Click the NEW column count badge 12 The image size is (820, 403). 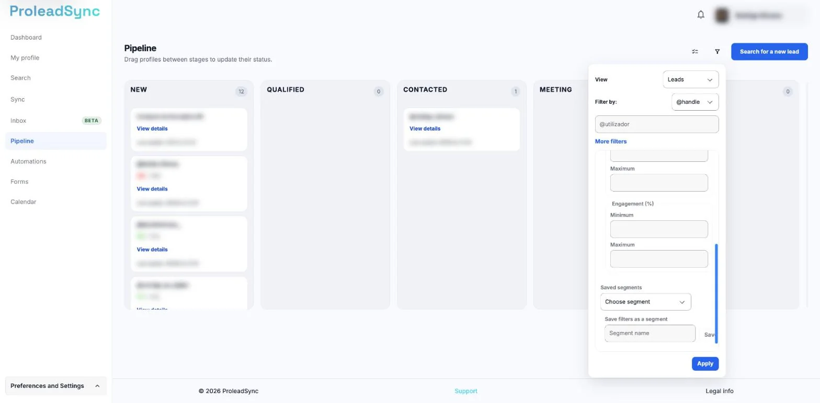(x=241, y=91)
